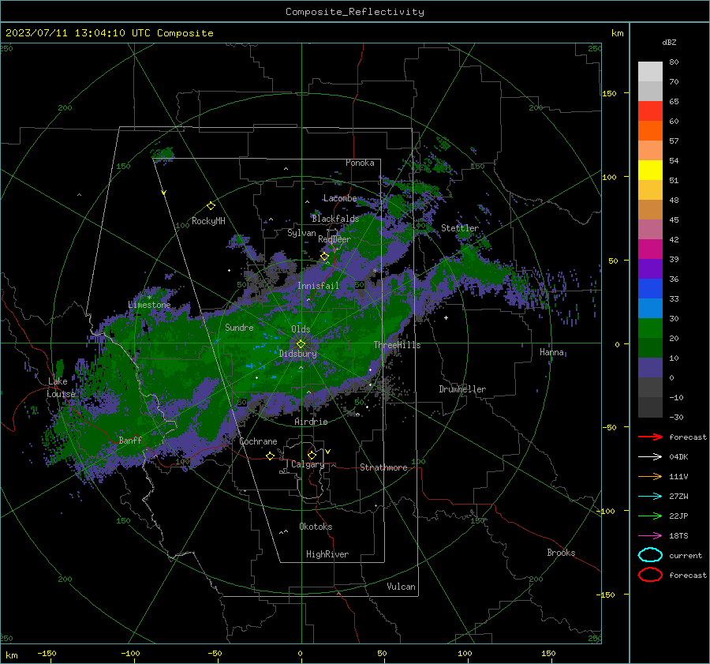Image resolution: width=710 pixels, height=664 pixels.
Task: Click the light blue 30-33 dBZ swatch
Action: tap(650, 309)
